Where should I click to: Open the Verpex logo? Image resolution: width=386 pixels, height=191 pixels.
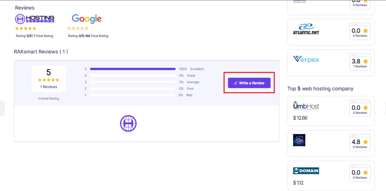(306, 60)
